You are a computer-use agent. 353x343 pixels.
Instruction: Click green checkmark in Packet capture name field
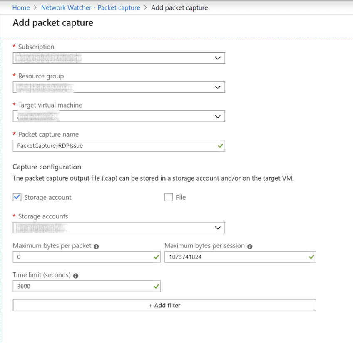(220, 146)
